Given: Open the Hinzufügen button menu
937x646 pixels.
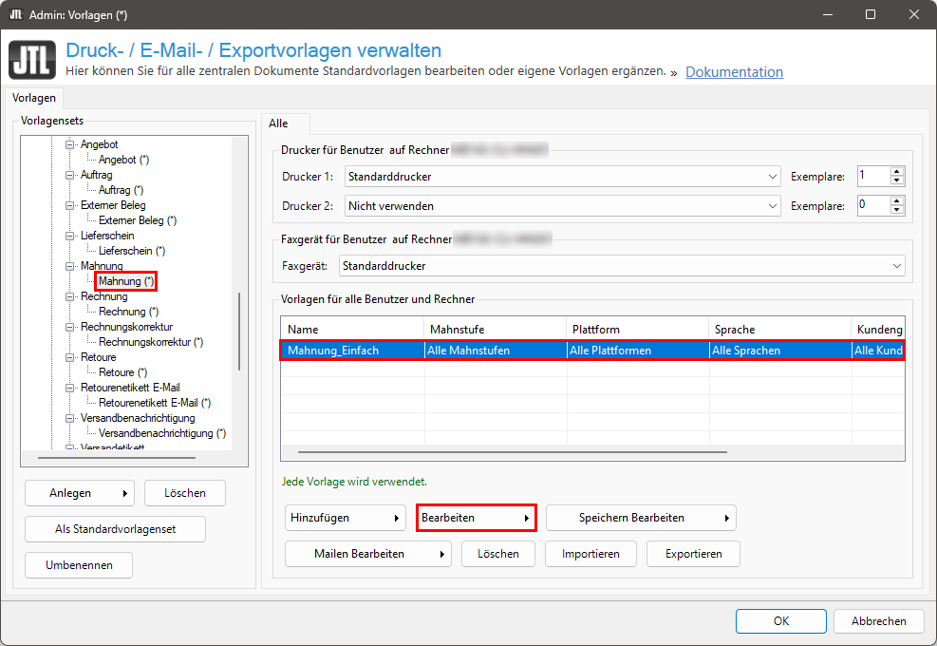Looking at the screenshot, I should click(346, 518).
